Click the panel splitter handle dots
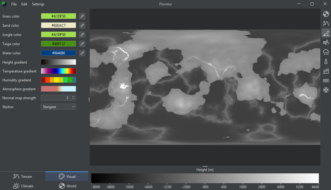 pos(89,100)
